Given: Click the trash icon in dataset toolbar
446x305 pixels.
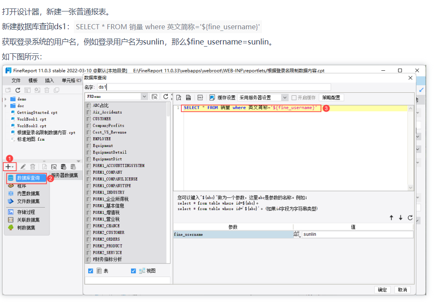Looking at the screenshot, I should click(33, 167).
